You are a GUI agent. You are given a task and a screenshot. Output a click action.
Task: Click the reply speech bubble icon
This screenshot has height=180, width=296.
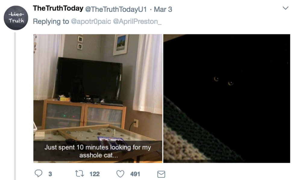pyautogui.click(x=39, y=173)
